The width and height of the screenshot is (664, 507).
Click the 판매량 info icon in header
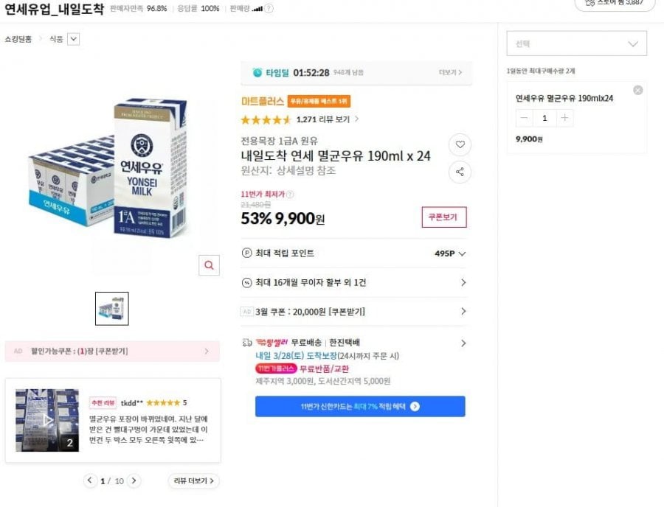click(267, 9)
